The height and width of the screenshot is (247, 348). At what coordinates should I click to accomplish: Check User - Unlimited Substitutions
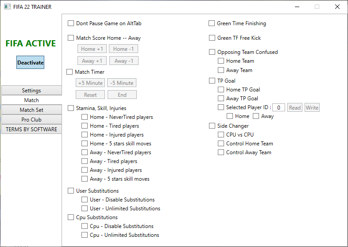tap(85, 209)
